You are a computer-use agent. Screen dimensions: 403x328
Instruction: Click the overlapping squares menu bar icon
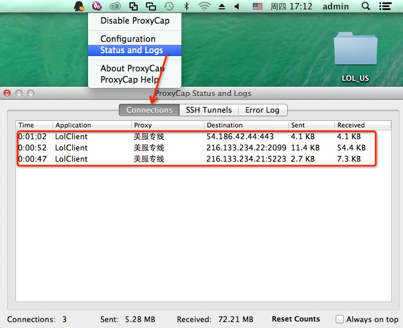134,6
